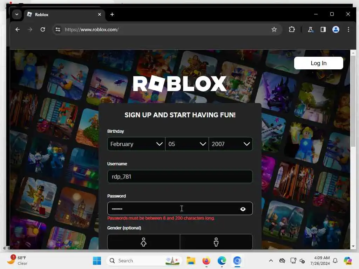
Task: Open File Explorer from the taskbar
Action: [x=191, y=261]
